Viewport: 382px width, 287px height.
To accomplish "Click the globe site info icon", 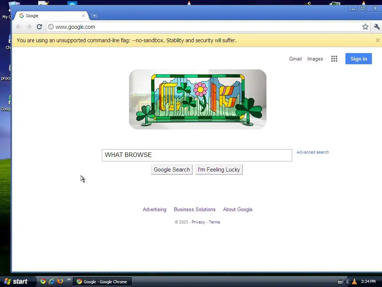I will tap(51, 27).
